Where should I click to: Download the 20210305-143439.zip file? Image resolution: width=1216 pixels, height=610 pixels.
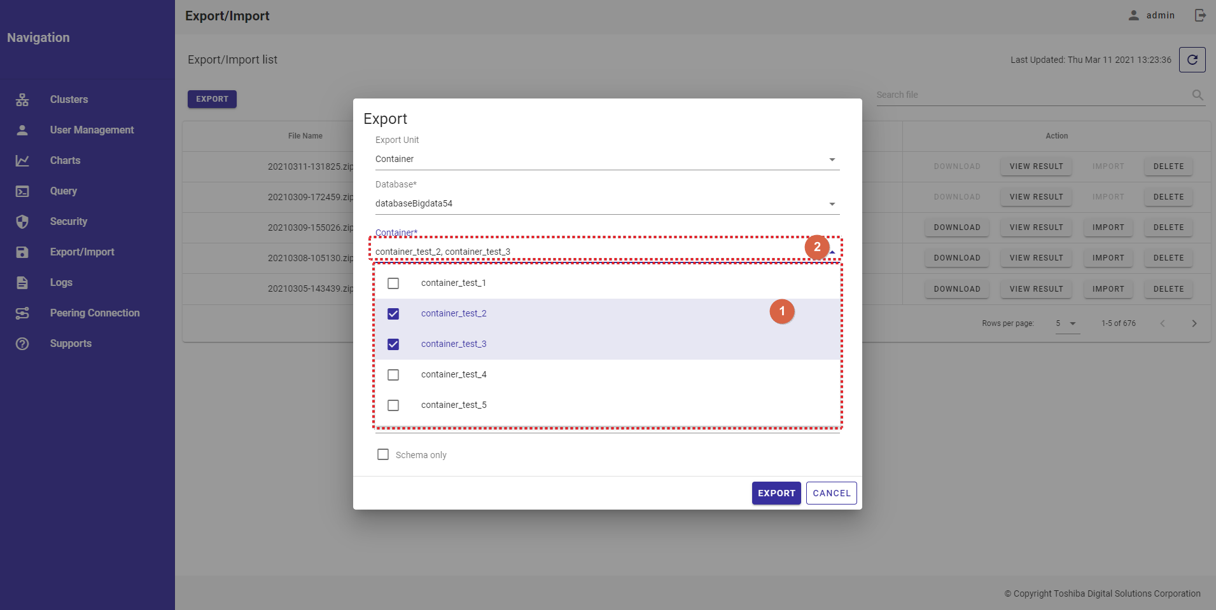pyautogui.click(x=957, y=289)
